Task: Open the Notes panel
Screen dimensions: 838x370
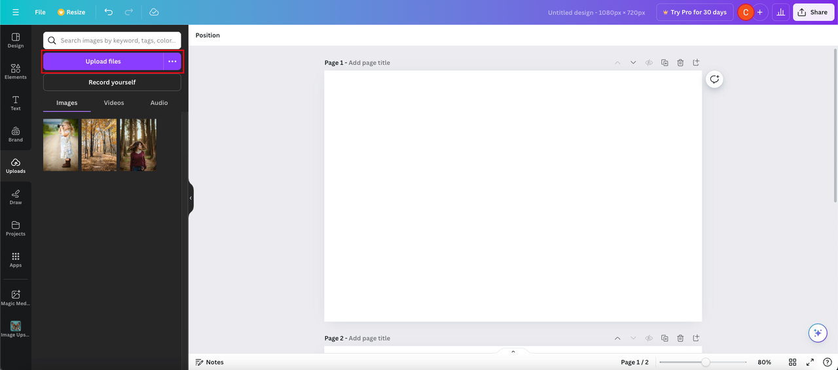Action: 209,362
